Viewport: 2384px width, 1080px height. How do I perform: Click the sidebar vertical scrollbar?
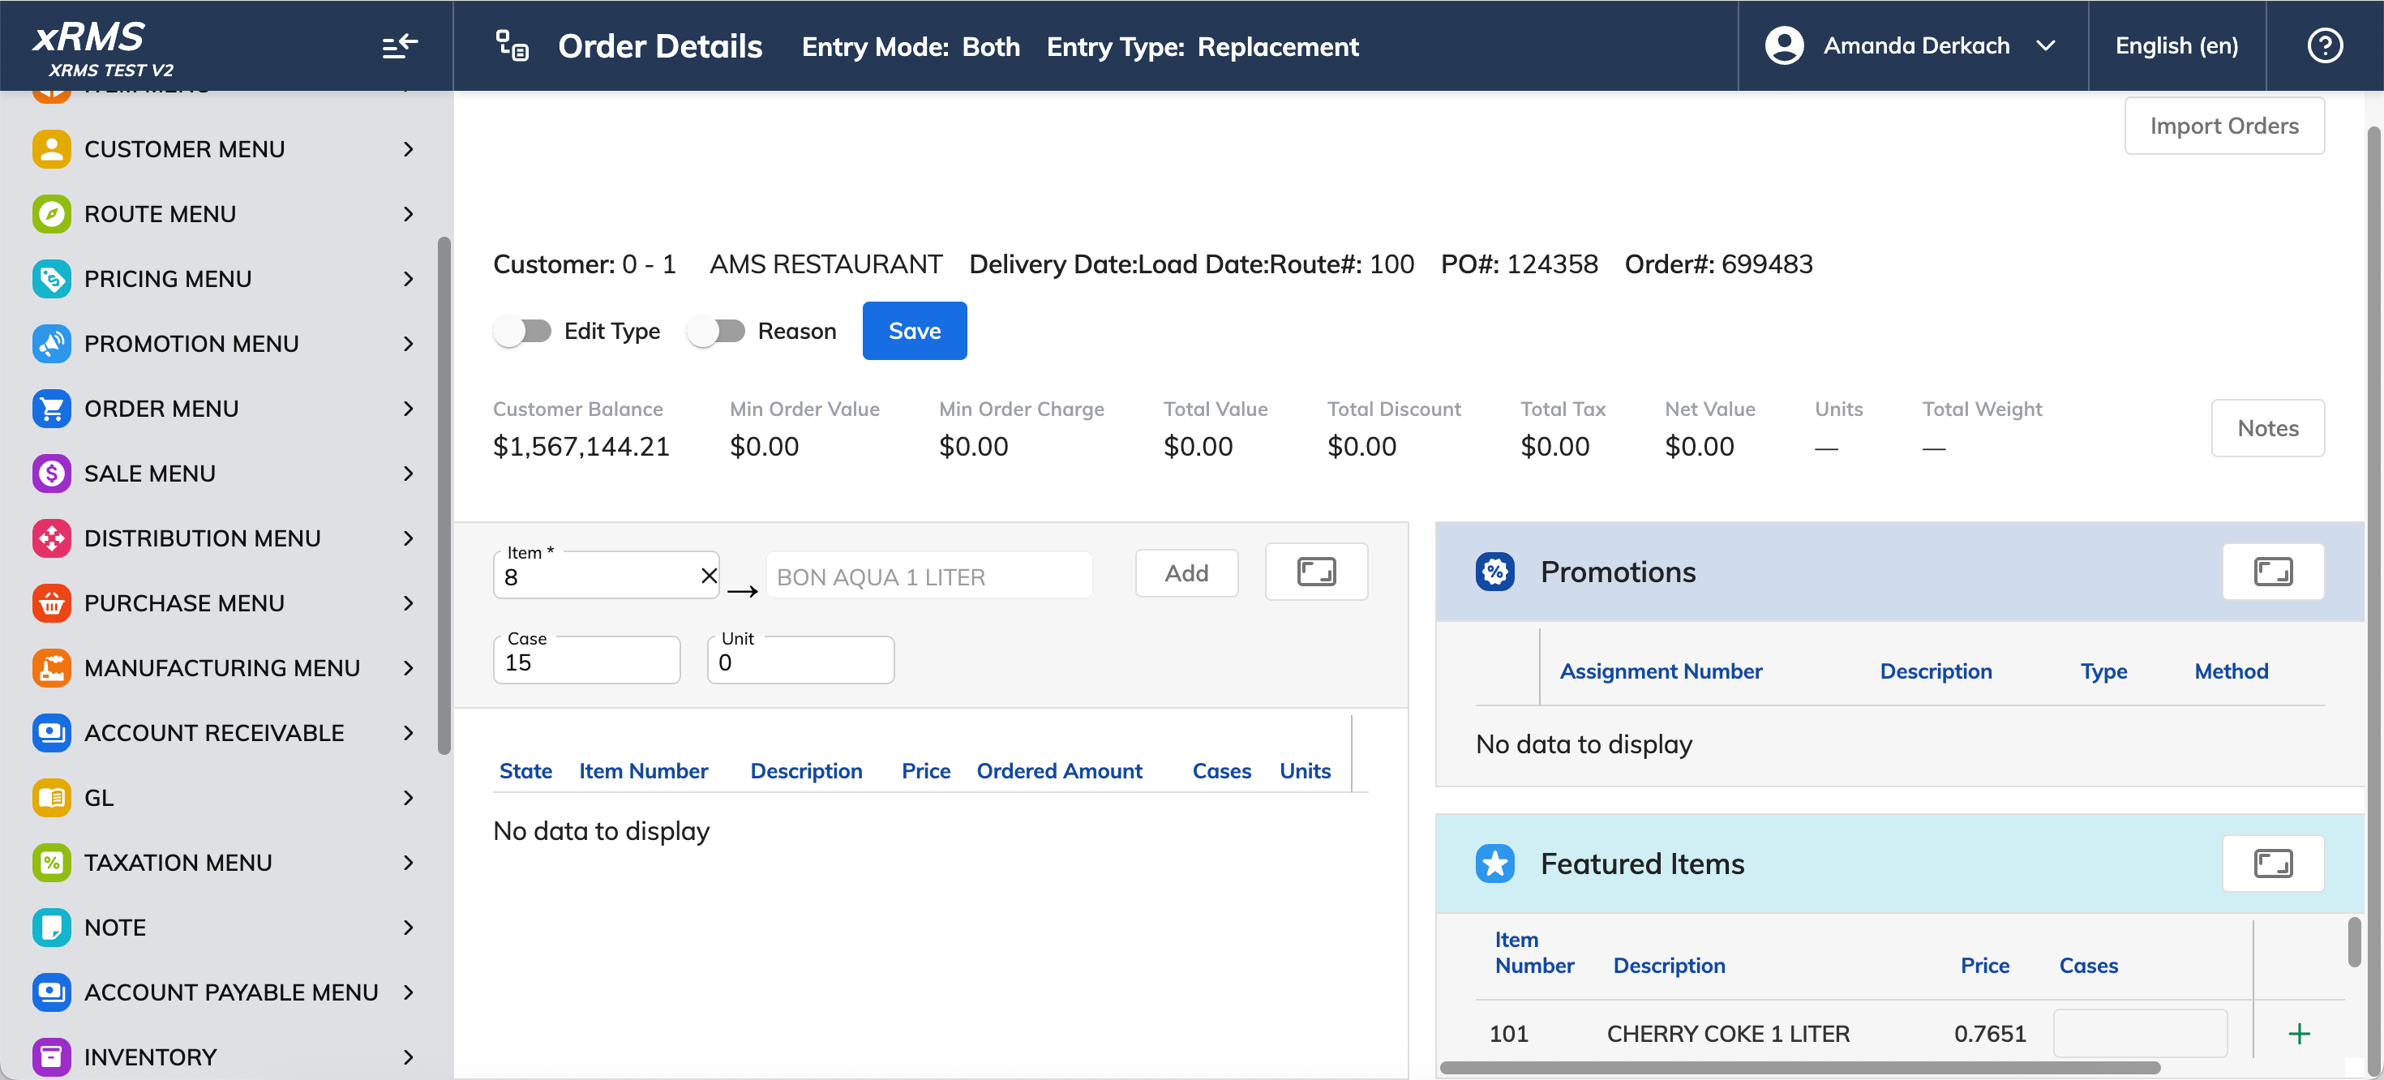(x=444, y=495)
